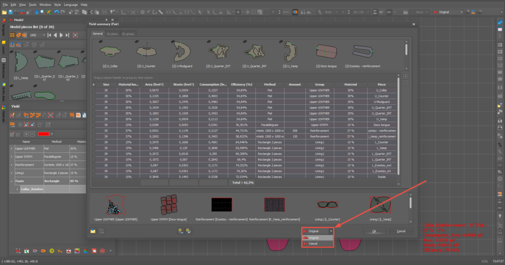The height and width of the screenshot is (265, 505).
Task: Open the Tools menu
Action: coord(33,4)
